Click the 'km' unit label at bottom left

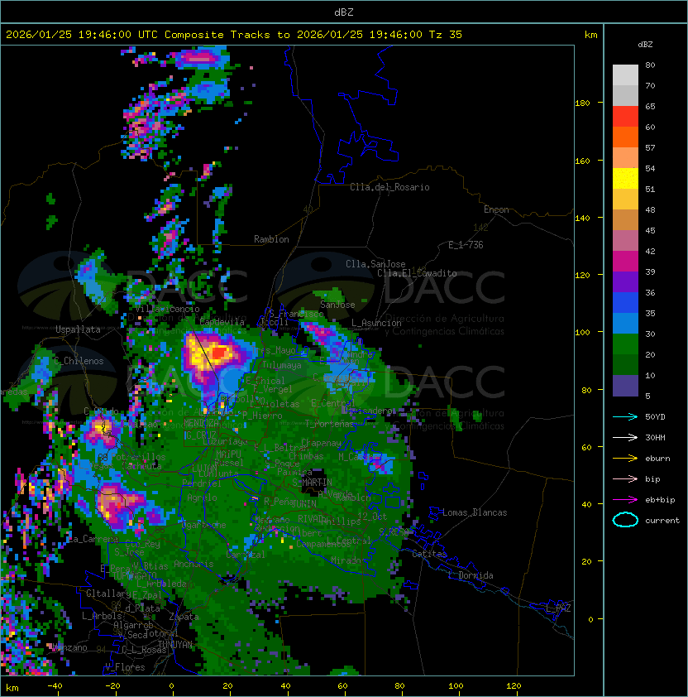[12, 688]
